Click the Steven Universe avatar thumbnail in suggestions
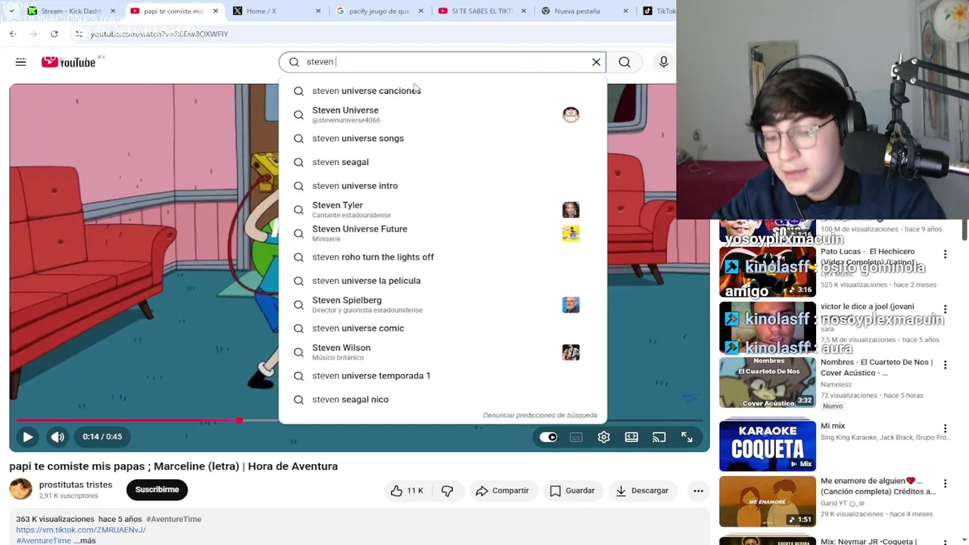 [571, 114]
